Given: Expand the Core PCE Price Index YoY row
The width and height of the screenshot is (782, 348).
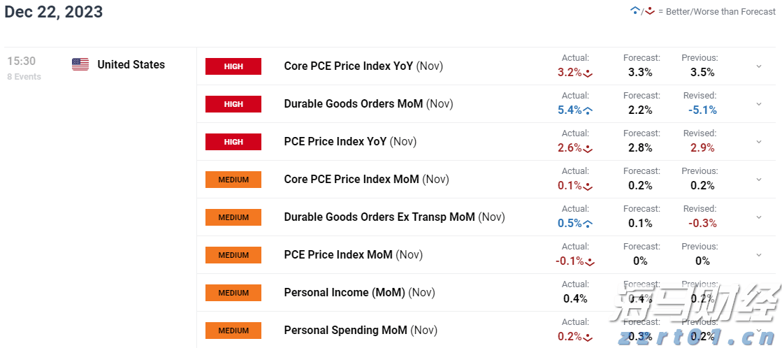Looking at the screenshot, I should [758, 66].
